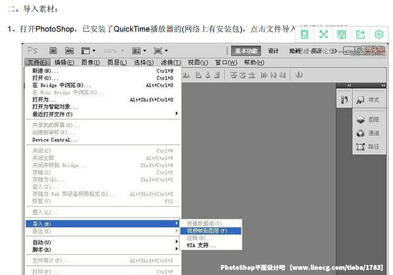Open the arrange documents dropdown

click(x=139, y=51)
